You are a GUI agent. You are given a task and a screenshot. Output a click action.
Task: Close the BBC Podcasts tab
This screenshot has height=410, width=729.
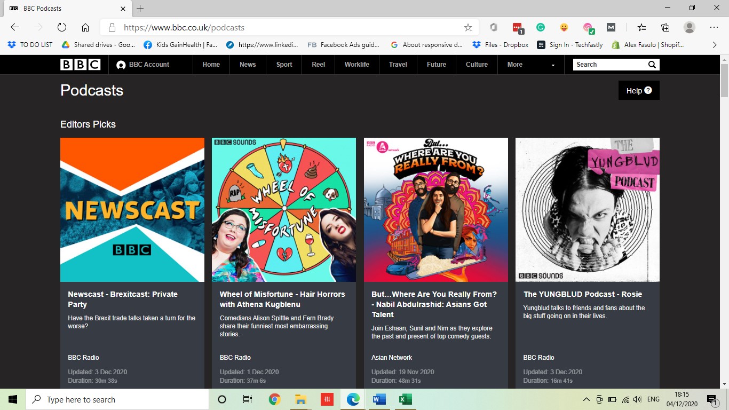[123, 9]
